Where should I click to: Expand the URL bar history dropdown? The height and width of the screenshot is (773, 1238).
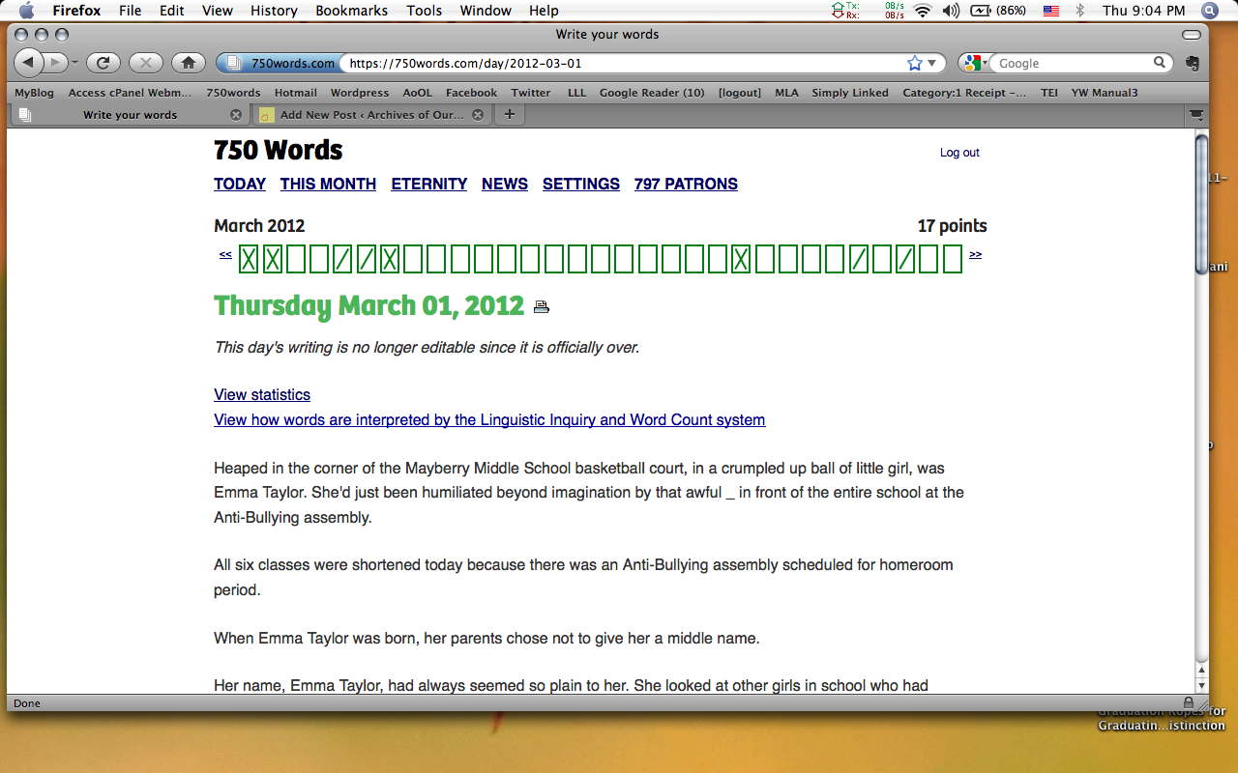932,63
